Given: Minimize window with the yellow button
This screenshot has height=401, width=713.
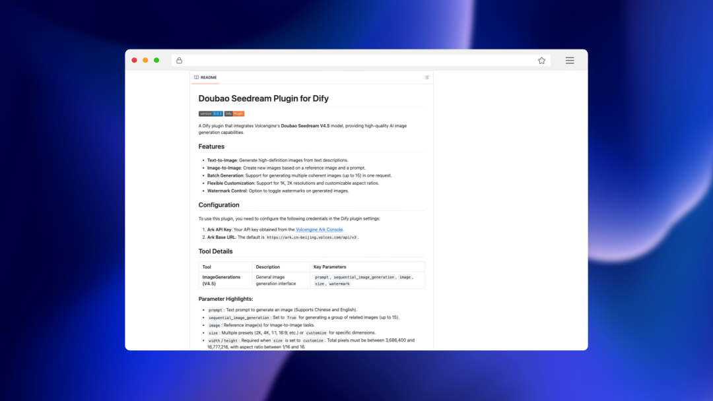Looking at the screenshot, I should coord(145,60).
